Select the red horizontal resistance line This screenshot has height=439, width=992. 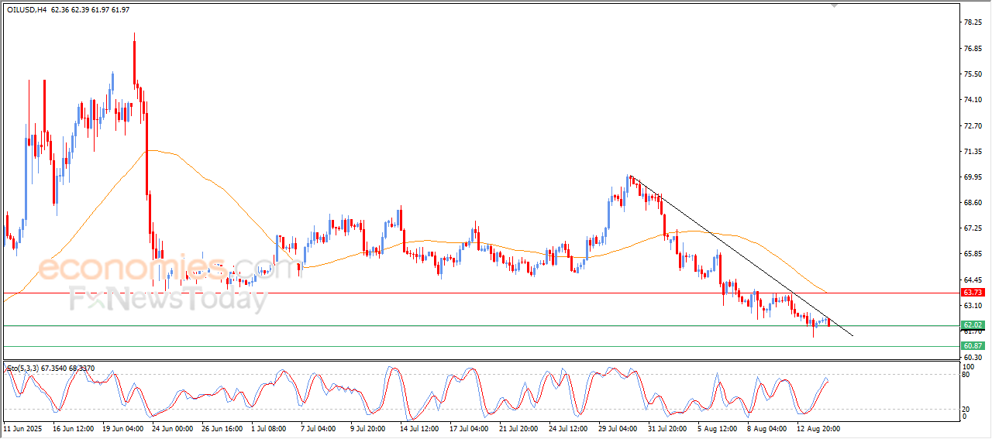480,293
